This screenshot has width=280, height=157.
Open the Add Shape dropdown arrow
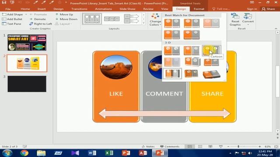tap(26, 14)
